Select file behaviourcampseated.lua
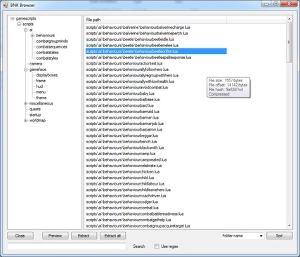300x257 pixels. tap(126, 159)
